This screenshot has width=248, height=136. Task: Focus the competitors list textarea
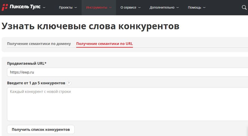[127, 104]
